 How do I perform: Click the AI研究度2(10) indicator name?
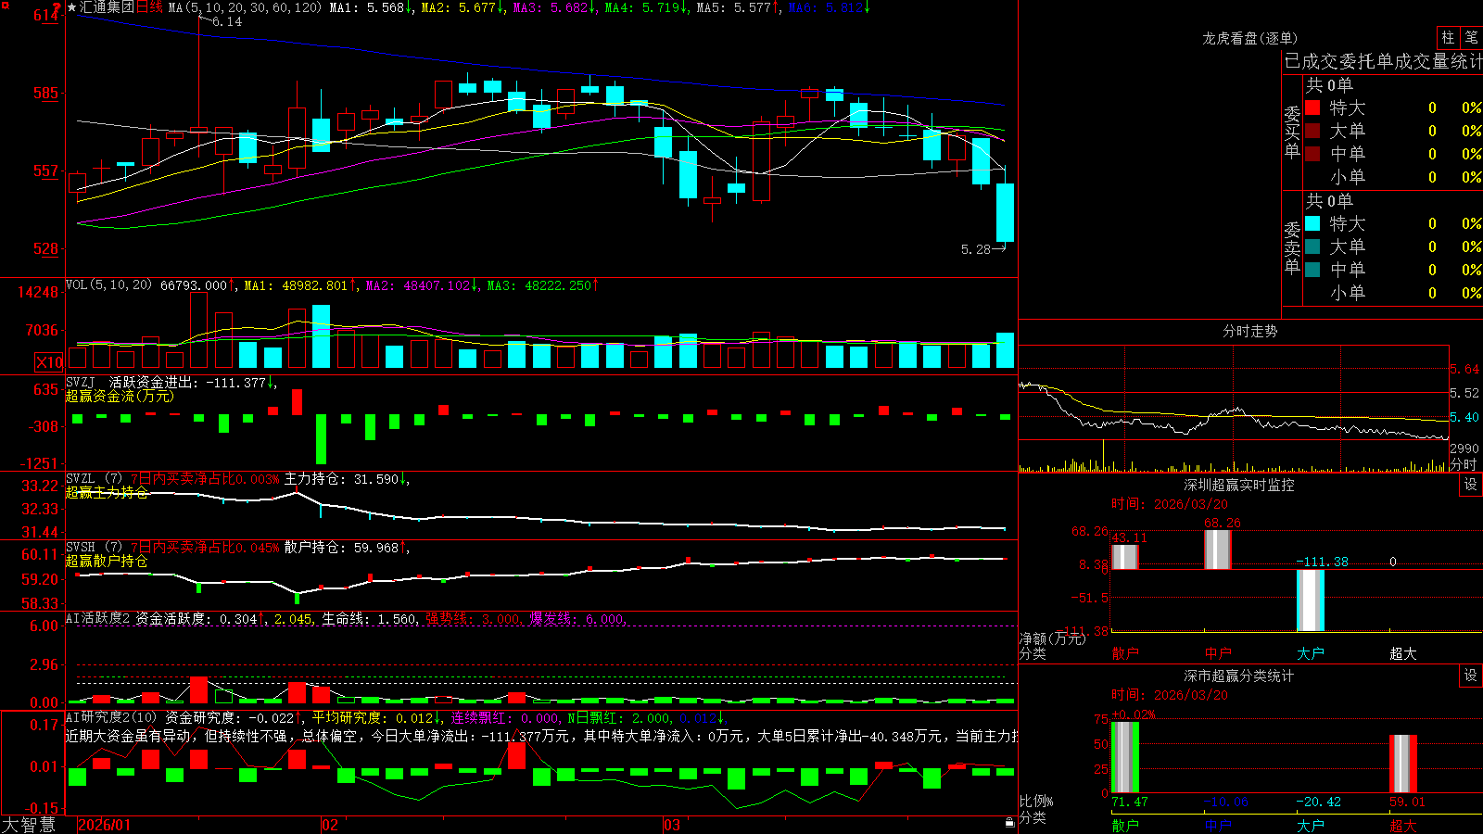coord(111,717)
